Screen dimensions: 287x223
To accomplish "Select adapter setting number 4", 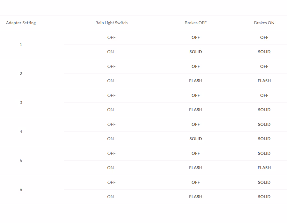I will pos(21,132).
